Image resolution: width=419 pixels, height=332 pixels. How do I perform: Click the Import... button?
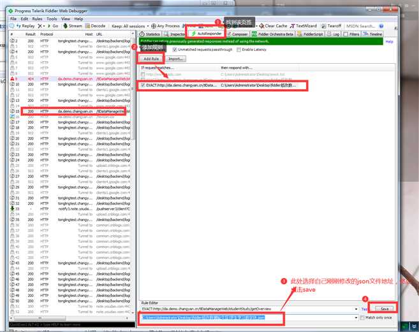point(175,59)
